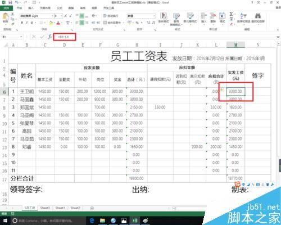Click the Insert cells icon
The height and width of the screenshot is (225, 281).
coord(203,16)
